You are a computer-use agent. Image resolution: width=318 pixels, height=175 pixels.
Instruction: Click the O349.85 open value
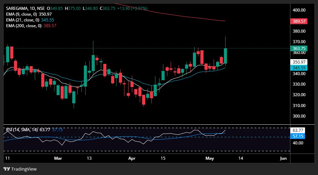coord(55,8)
